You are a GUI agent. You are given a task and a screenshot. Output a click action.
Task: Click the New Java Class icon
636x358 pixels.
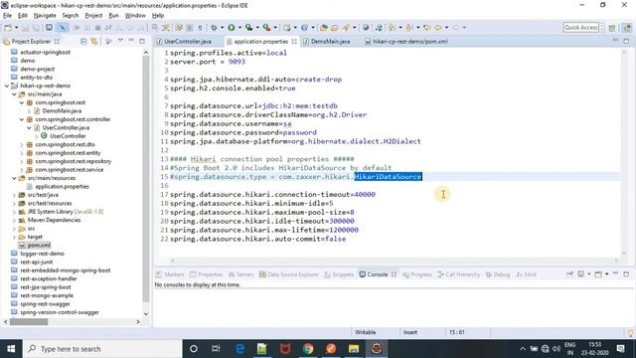tap(304, 28)
